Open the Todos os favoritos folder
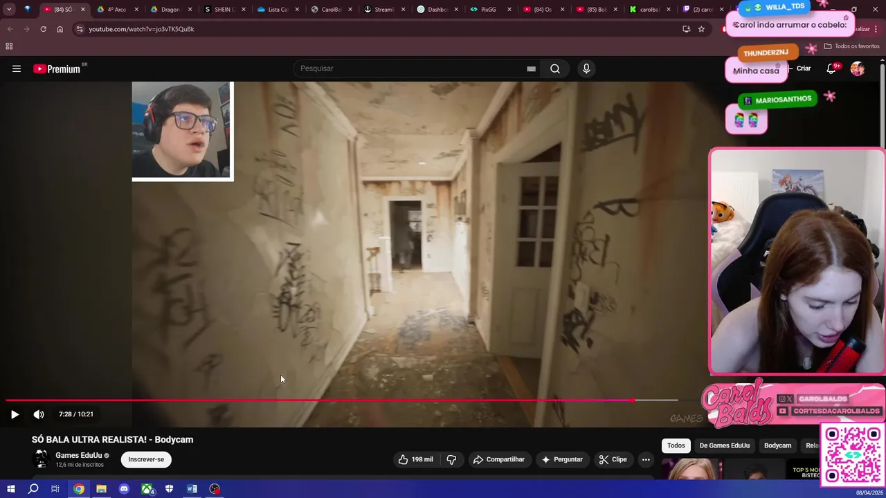 (x=851, y=46)
